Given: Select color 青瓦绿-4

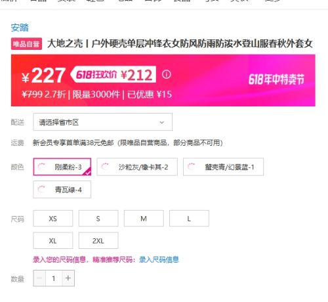Looking at the screenshot, I should 62,190.
